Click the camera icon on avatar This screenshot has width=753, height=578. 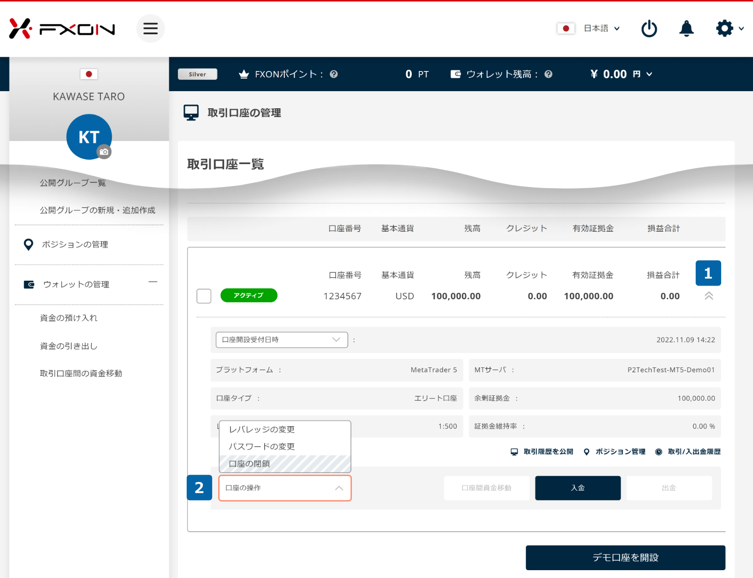(x=104, y=152)
